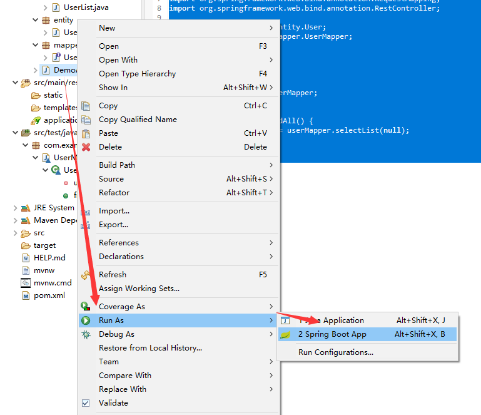The height and width of the screenshot is (415, 481).
Task: Click userMapper.selectList(null) code line
Action: click(x=348, y=130)
